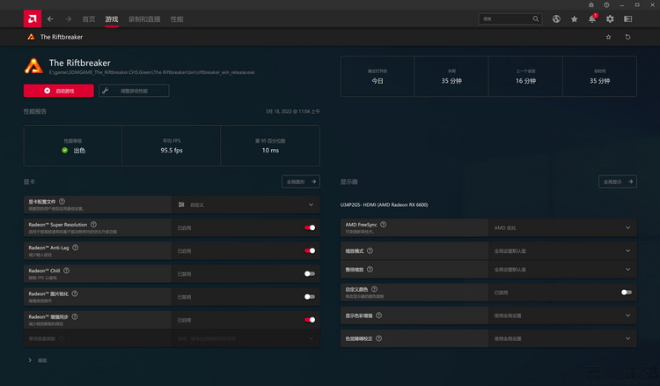The width and height of the screenshot is (660, 386).
Task: Click The Riftbreaker breadcrumb title
Action: (x=62, y=37)
